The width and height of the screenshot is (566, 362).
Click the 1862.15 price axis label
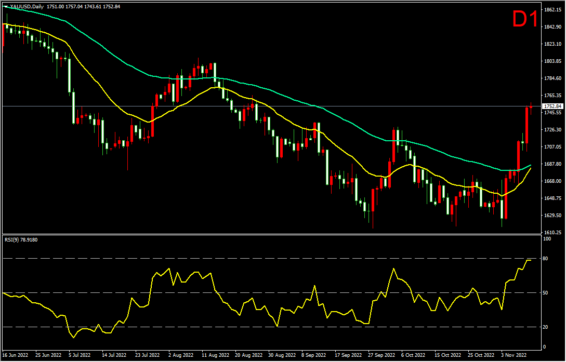point(552,10)
